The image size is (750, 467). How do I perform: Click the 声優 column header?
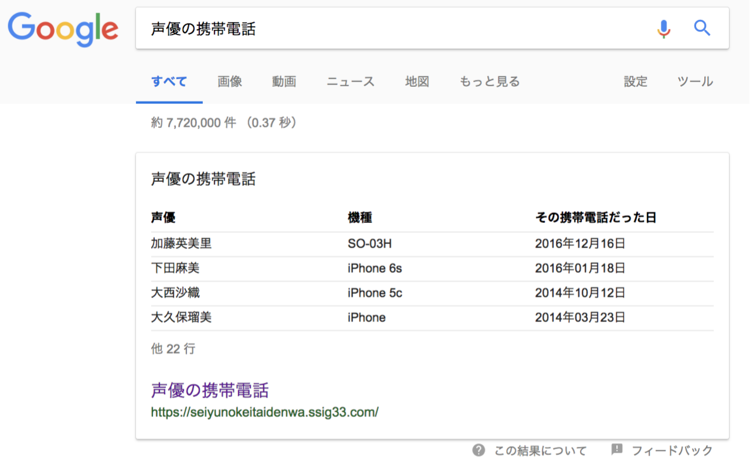[163, 218]
